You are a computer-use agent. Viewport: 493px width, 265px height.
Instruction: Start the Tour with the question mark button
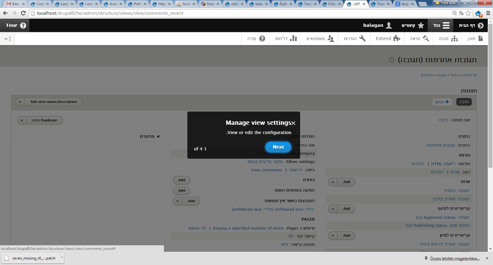[16, 25]
